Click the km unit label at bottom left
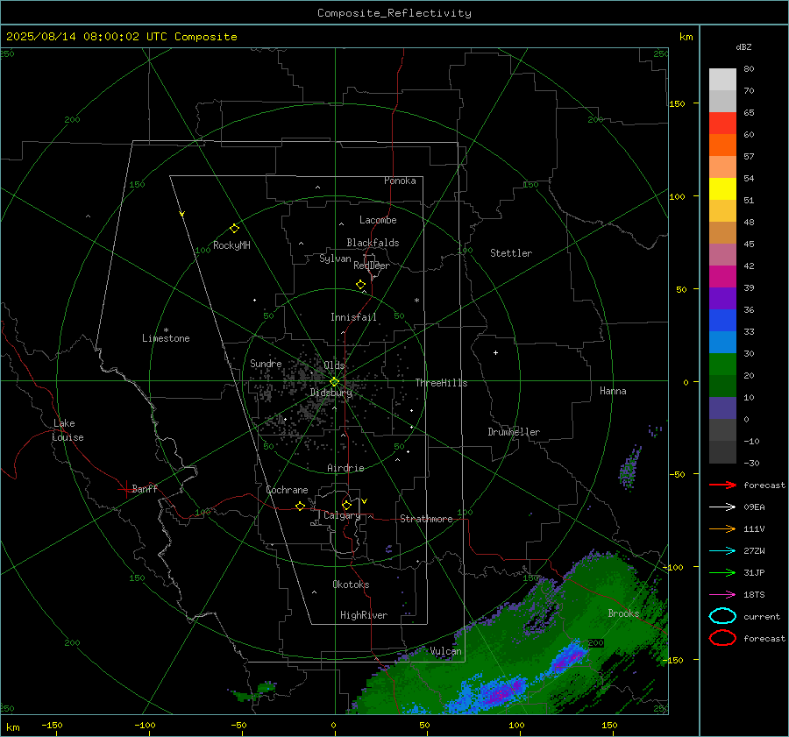This screenshot has width=789, height=737. 12,727
